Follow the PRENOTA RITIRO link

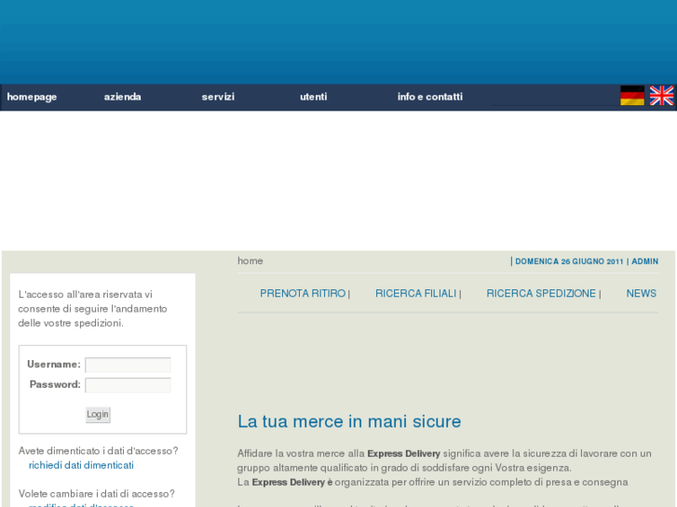pos(303,293)
